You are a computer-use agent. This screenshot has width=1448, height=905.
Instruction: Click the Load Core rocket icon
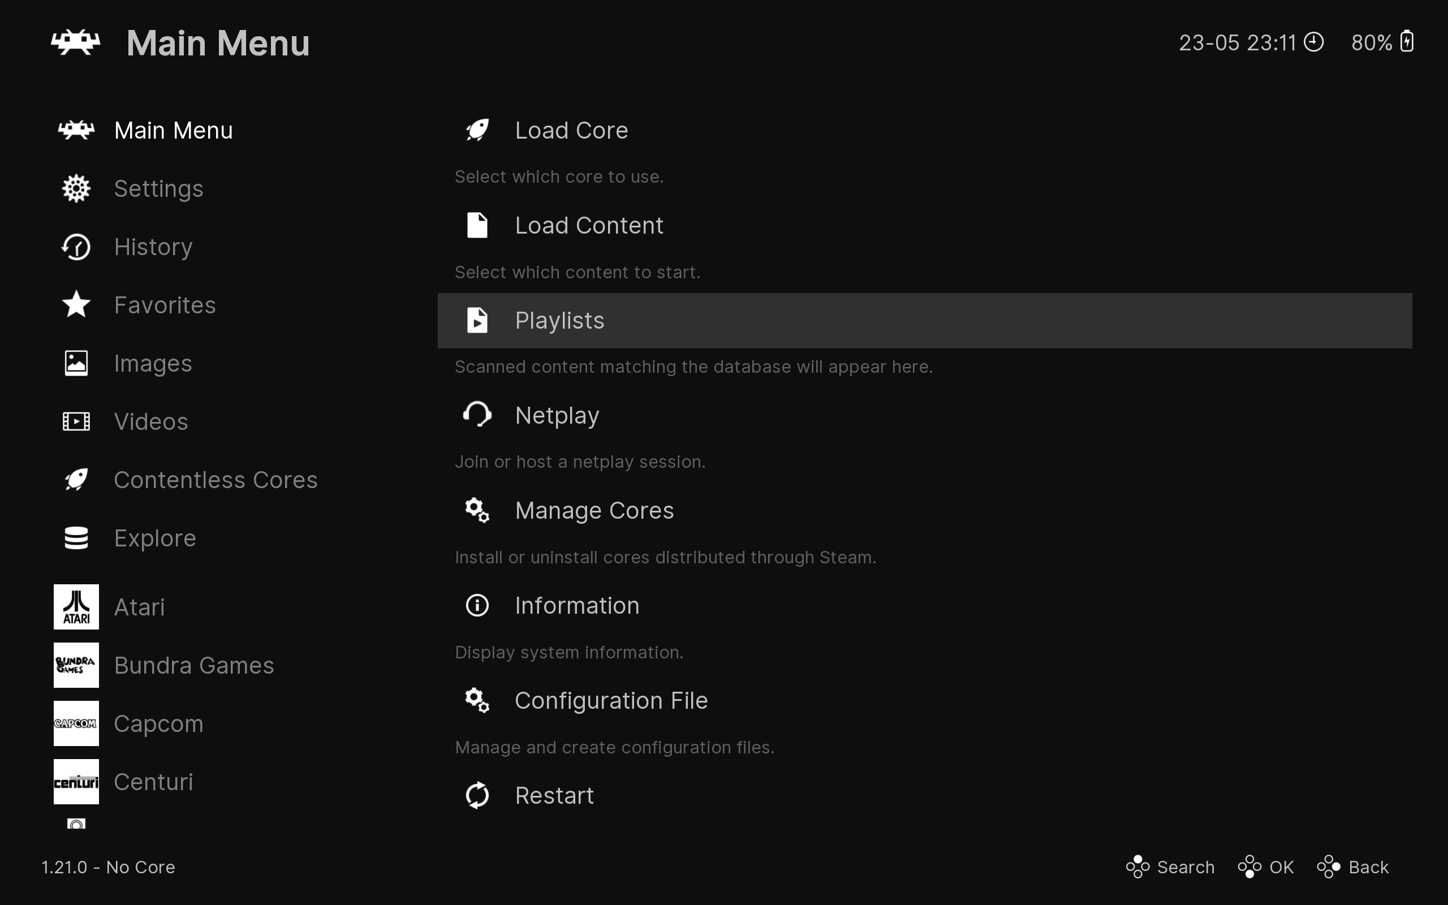[477, 130]
